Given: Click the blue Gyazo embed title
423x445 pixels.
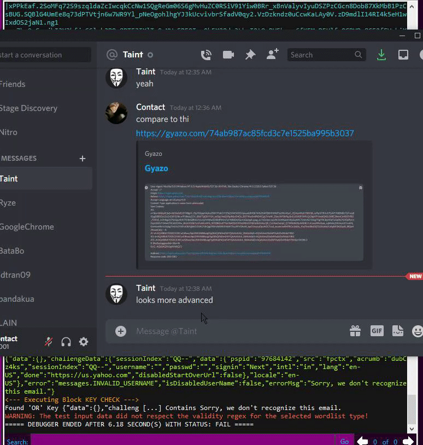Looking at the screenshot, I should (156, 168).
